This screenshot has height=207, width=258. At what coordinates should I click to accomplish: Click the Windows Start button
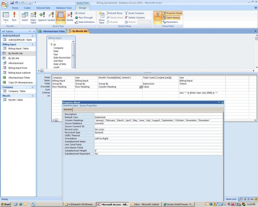pyautogui.click(x=6, y=204)
